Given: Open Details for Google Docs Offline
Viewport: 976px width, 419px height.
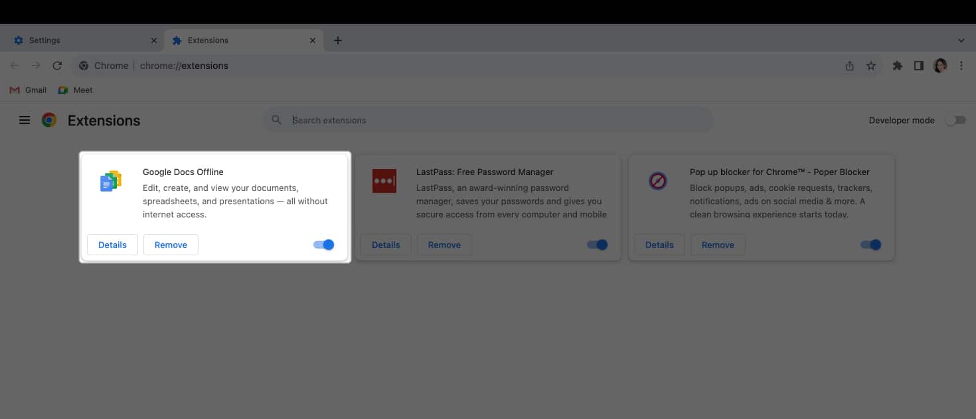Looking at the screenshot, I should point(112,245).
